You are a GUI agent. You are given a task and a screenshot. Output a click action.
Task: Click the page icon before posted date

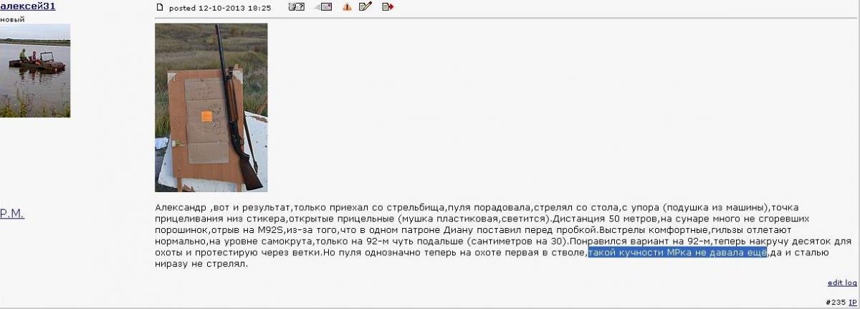[x=161, y=7]
